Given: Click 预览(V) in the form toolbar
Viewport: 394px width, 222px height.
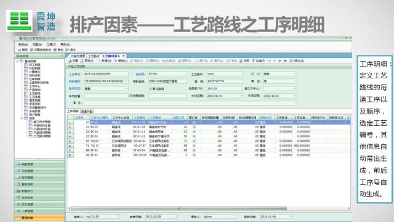Looking at the screenshot, I should click(x=87, y=61).
